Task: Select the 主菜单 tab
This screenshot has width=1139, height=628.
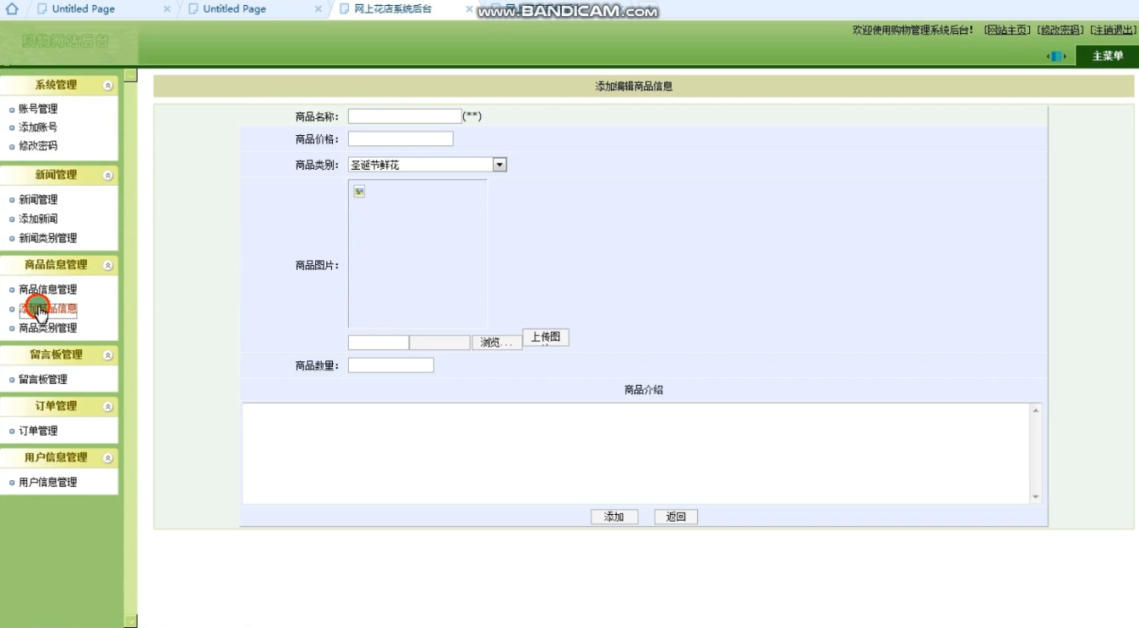Action: pos(1107,57)
